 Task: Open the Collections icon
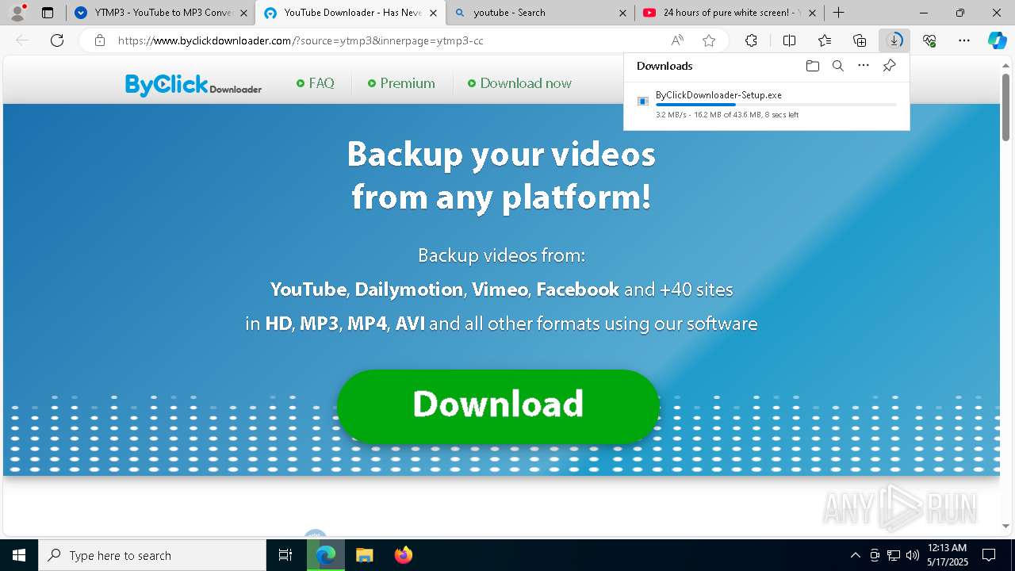click(860, 40)
